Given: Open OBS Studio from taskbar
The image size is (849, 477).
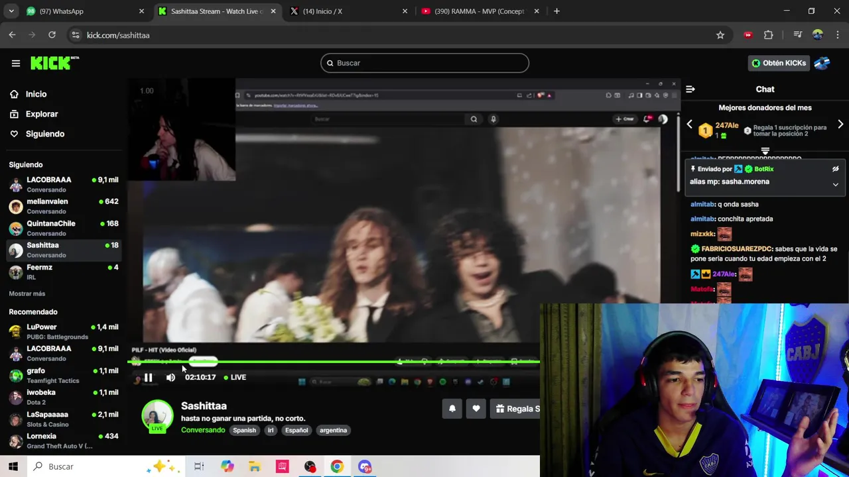Looking at the screenshot, I should [310, 466].
